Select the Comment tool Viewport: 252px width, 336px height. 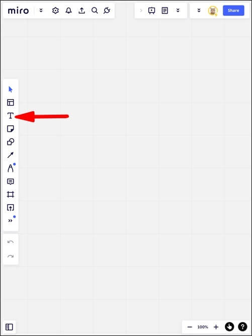10,182
